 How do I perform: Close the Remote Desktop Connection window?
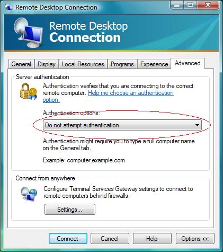coord(208,5)
